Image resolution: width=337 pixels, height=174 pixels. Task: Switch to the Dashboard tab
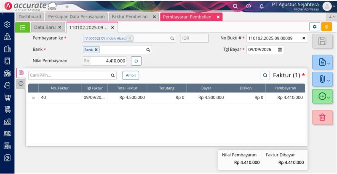[30, 17]
